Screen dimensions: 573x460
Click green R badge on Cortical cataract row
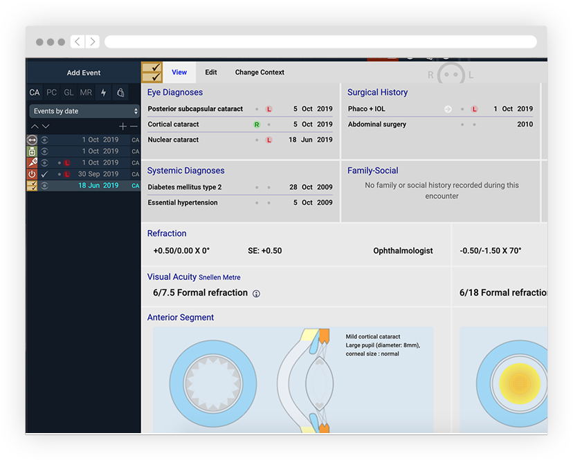(x=257, y=125)
